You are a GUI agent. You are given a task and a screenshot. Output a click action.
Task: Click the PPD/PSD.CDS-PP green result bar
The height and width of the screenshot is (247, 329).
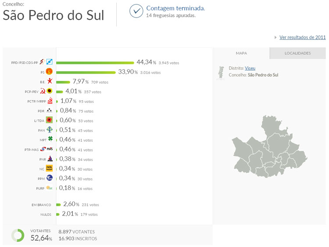pos(95,63)
